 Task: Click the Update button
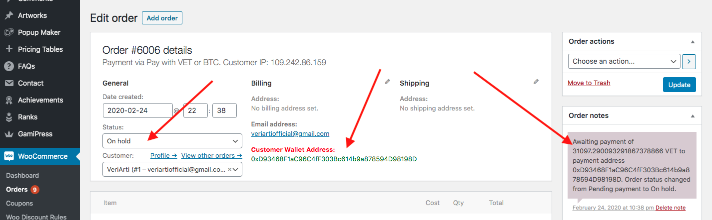679,85
